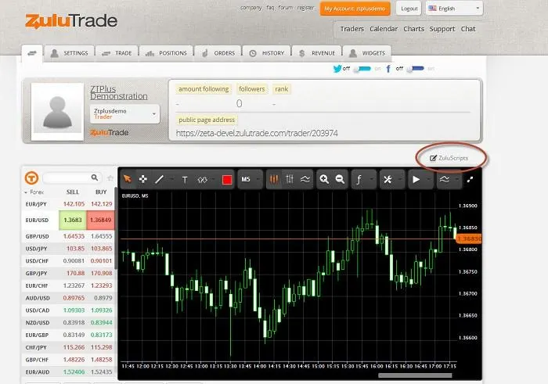Open the indicators function dropdown arrow
548x384 pixels.
[x=371, y=179]
